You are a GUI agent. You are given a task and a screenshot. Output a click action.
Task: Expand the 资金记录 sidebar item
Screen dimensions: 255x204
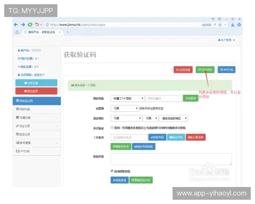(37, 126)
